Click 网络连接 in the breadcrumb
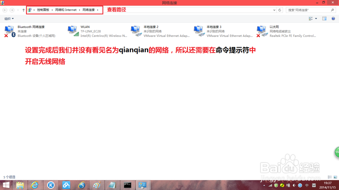Screen dimensions: 339x190 click(x=88, y=10)
